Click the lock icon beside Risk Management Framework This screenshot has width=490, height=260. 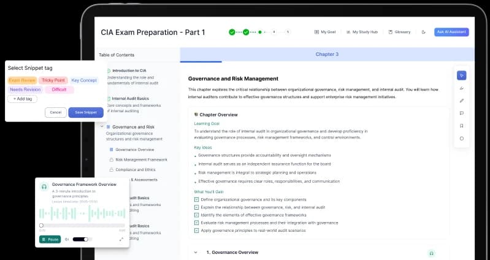pyautogui.click(x=111, y=159)
